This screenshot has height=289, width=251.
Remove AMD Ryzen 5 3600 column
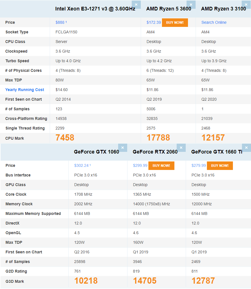(x=191, y=5)
